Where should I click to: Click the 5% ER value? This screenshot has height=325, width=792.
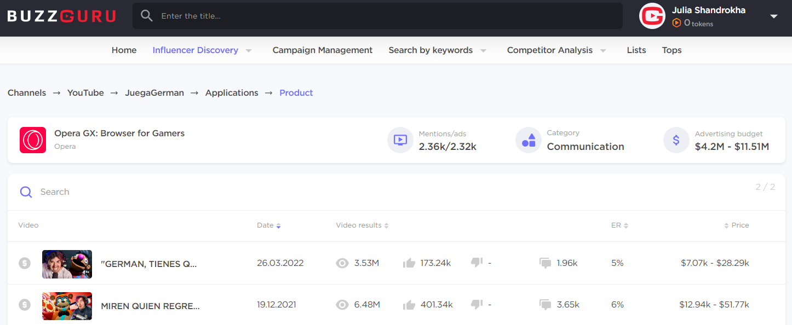tap(617, 263)
